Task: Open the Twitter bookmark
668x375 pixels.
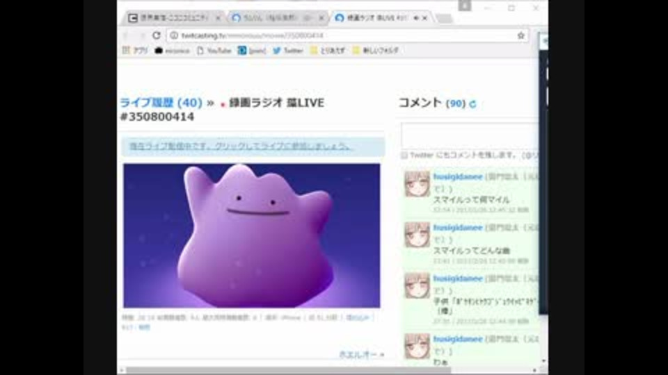Action: [288, 50]
